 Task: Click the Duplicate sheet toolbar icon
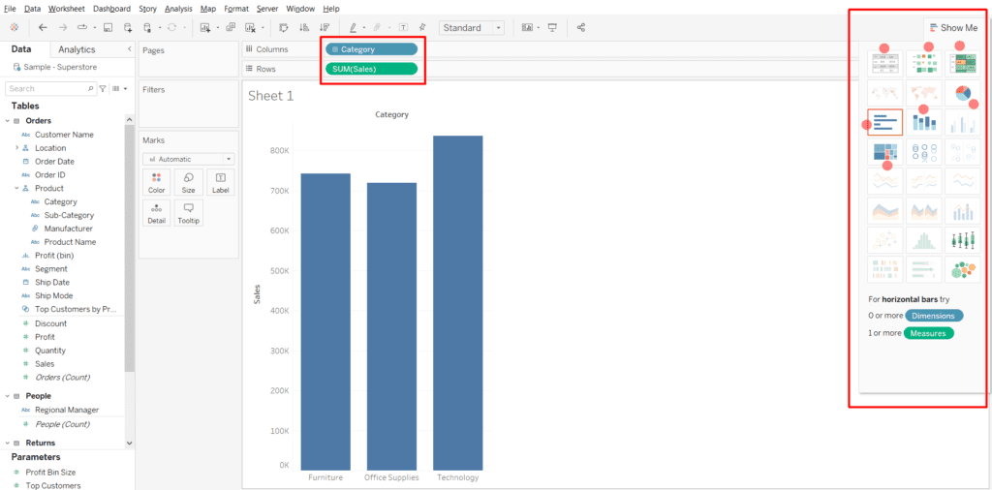(x=231, y=28)
